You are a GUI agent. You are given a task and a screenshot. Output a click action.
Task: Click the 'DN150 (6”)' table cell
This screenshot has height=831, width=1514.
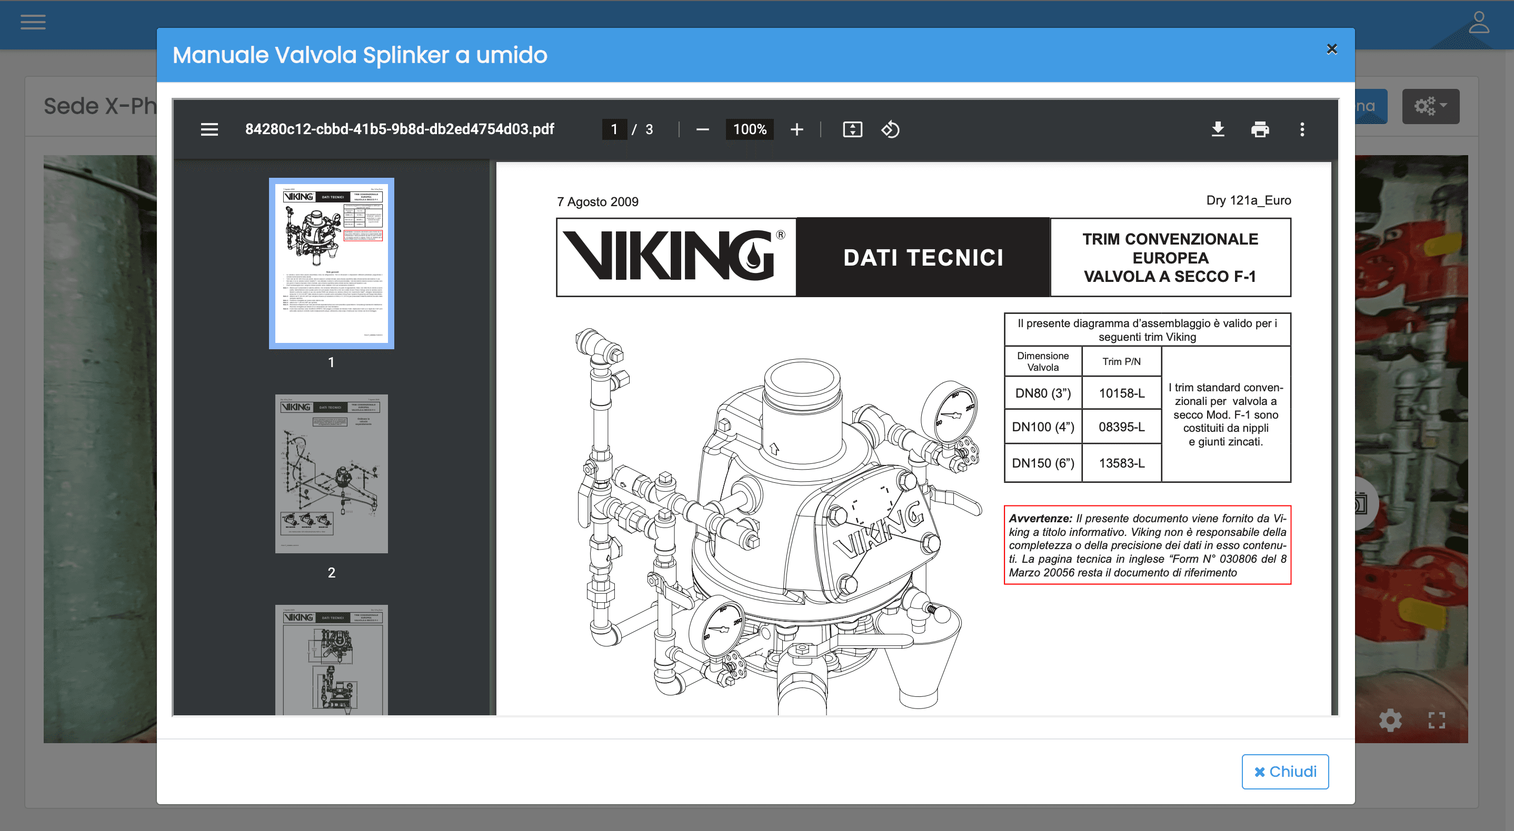(x=1043, y=463)
